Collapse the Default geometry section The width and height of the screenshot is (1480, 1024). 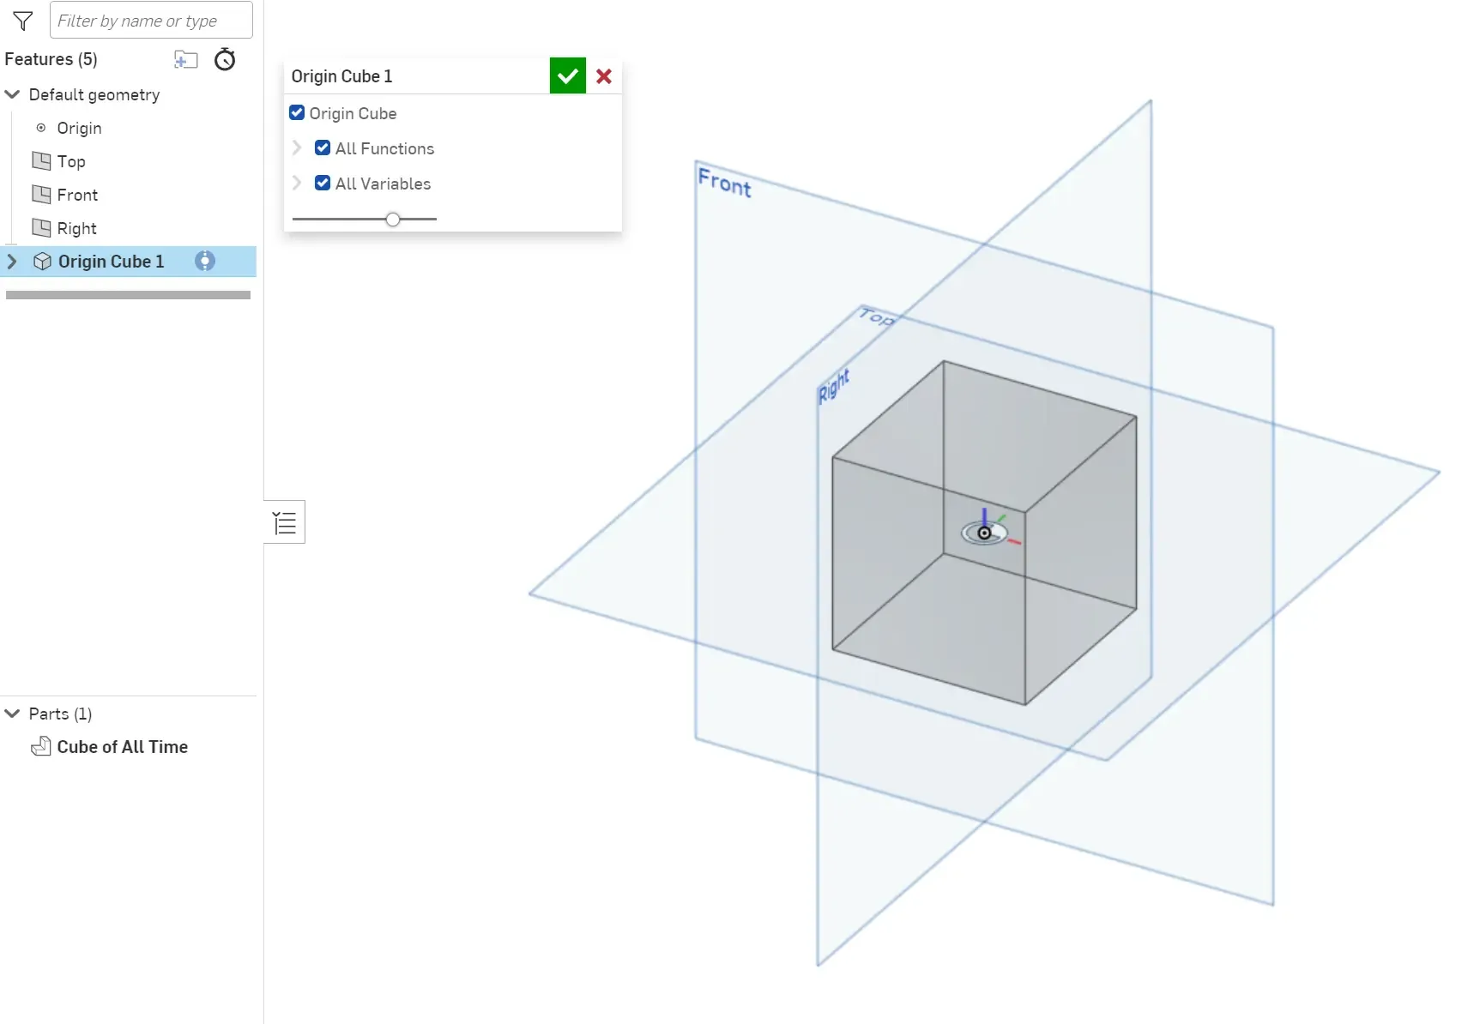[x=11, y=94]
